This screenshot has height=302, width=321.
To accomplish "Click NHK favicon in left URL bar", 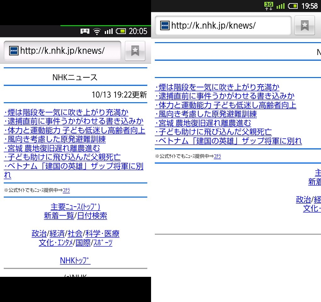I will (x=14, y=51).
